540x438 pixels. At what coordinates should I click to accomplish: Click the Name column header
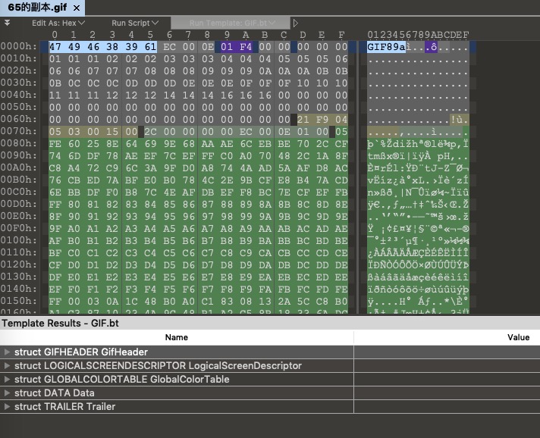click(x=176, y=337)
